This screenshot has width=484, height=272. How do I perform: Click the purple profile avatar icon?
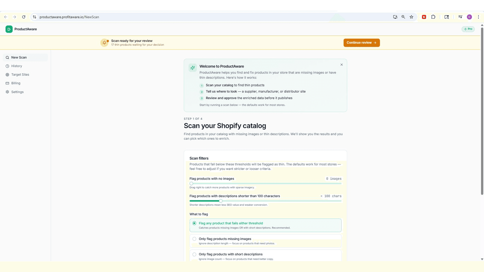(x=469, y=17)
